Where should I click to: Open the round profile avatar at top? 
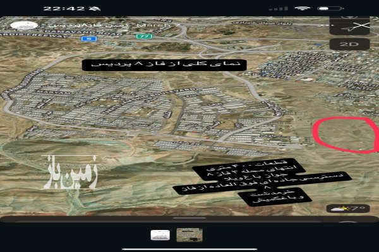click(24, 26)
